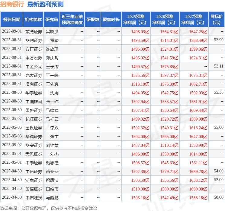Click the 研报数 column header
225x211 pixels.
pyautogui.click(x=92, y=20)
